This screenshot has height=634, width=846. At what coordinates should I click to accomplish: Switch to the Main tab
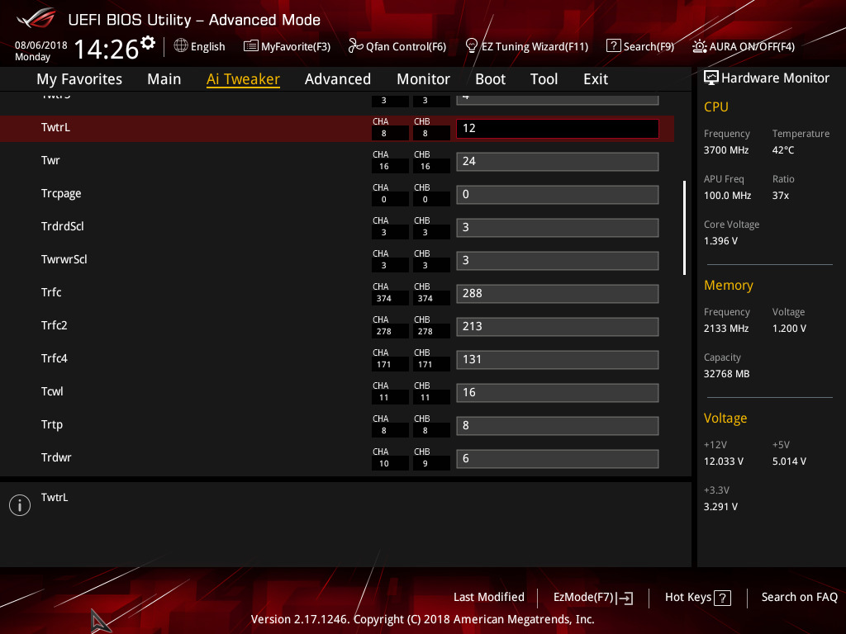[164, 79]
